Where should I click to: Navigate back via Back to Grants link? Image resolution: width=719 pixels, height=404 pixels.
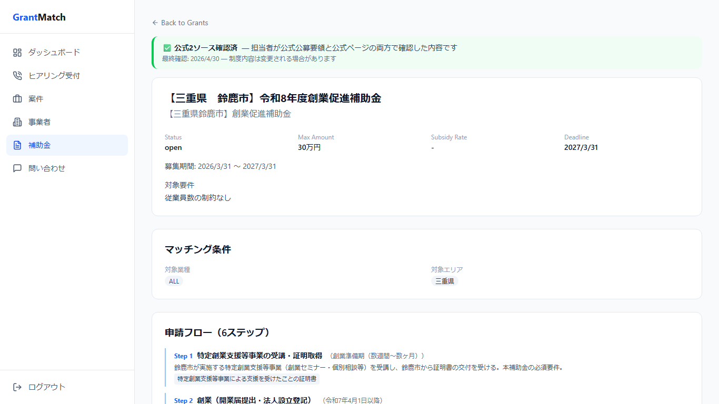click(185, 23)
